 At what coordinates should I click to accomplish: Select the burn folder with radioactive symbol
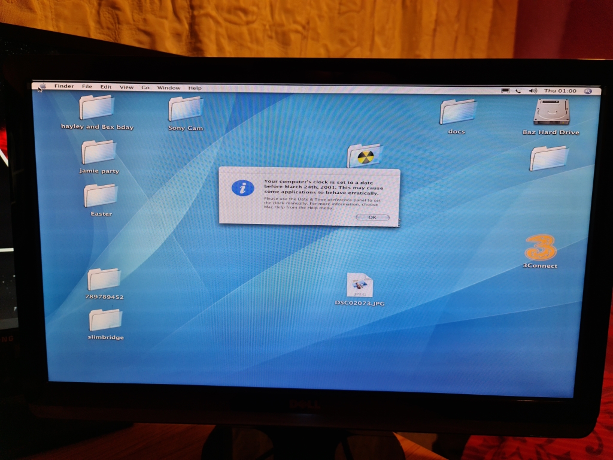pos(364,156)
